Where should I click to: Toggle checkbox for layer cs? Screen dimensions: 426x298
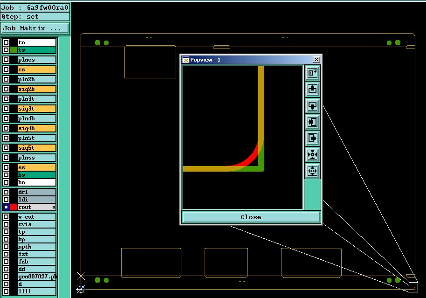(6, 69)
